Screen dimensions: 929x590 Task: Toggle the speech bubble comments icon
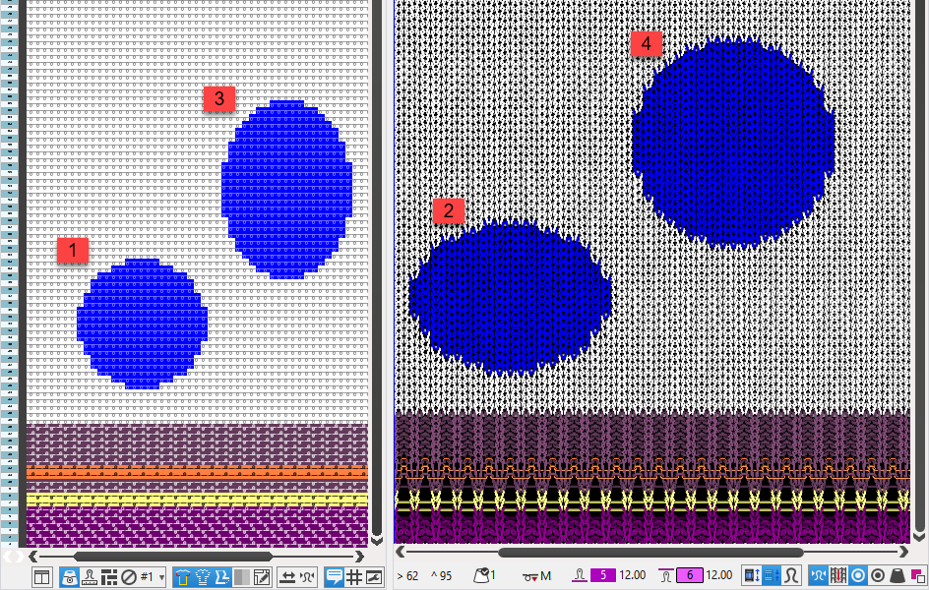pyautogui.click(x=334, y=577)
